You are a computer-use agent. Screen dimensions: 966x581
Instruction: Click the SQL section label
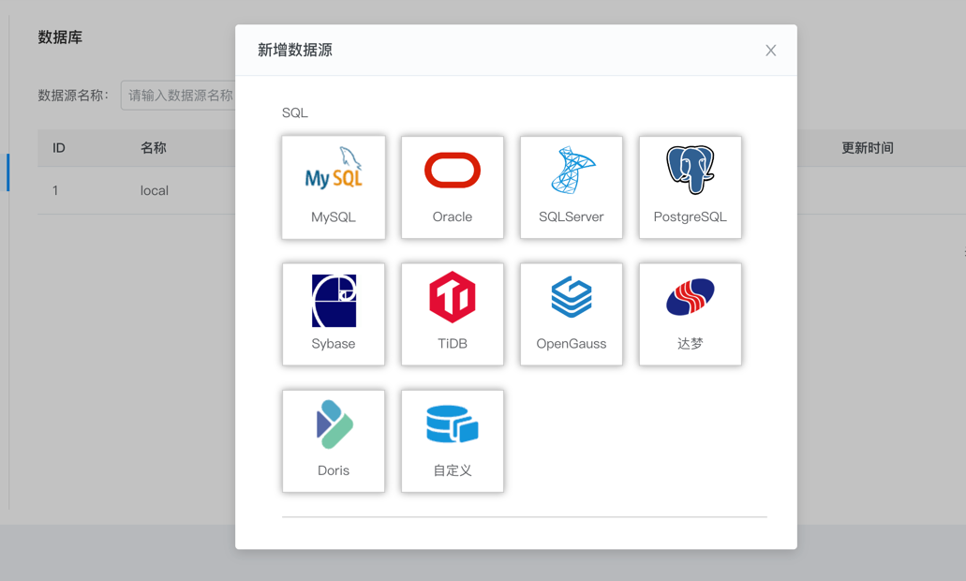(x=294, y=112)
